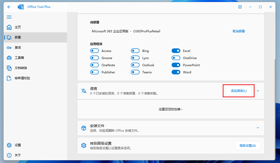Viewport: 280px width, 163px height.
Task: Open the command window icon in title bar
Action: (x=240, y=7)
